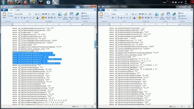Click Subscript icon in left WordPad window
The height and width of the screenshot is (109, 194).
click(28, 18)
